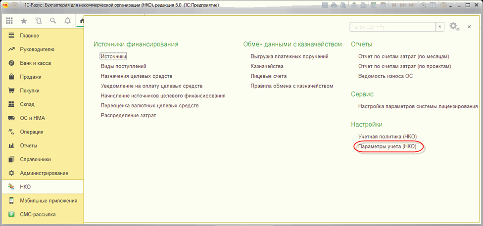Go to the Home page tab icon
The image size is (483, 226).
(82, 21)
